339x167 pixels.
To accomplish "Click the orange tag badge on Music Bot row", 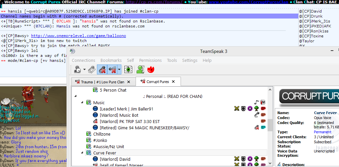I will (263, 115).
